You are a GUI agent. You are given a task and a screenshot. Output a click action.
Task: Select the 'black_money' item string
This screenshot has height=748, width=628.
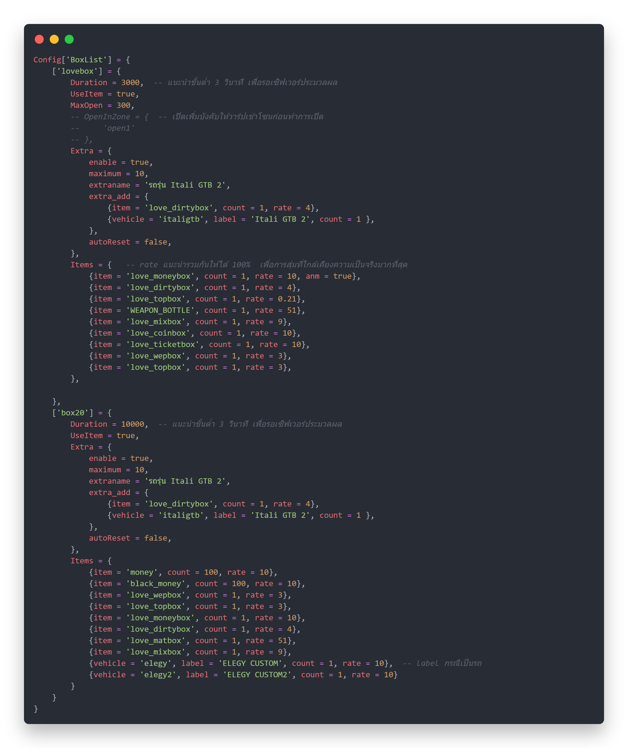tap(156, 584)
